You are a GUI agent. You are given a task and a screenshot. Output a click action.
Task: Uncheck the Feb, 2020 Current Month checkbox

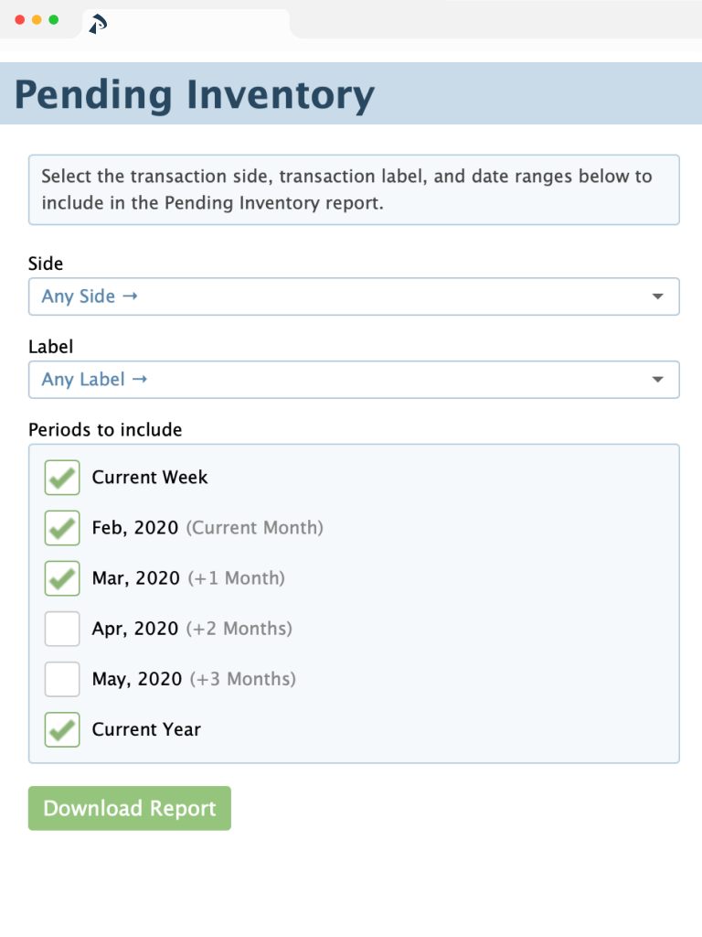pyautogui.click(x=61, y=528)
